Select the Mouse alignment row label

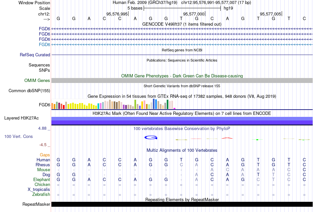click(43, 170)
